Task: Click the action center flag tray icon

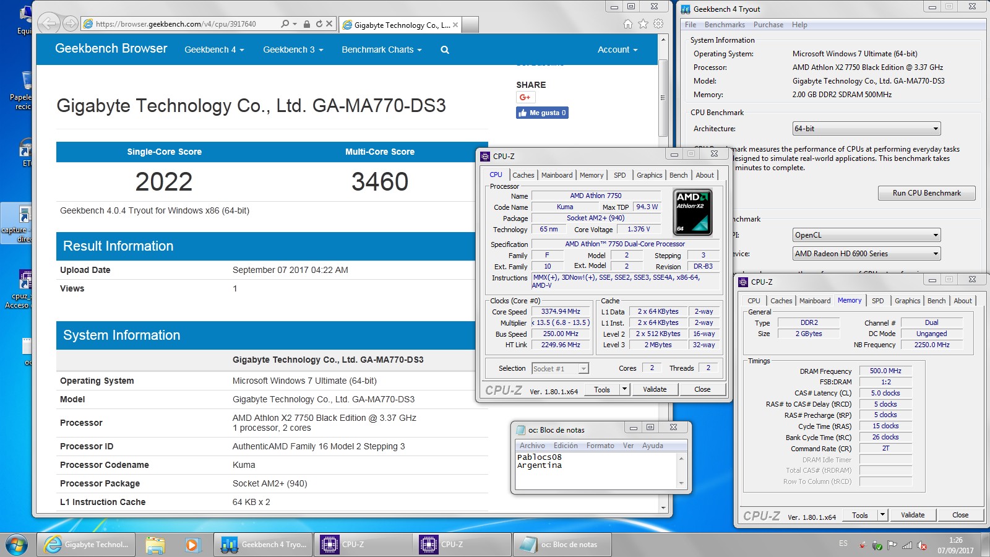Action: pyautogui.click(x=892, y=545)
